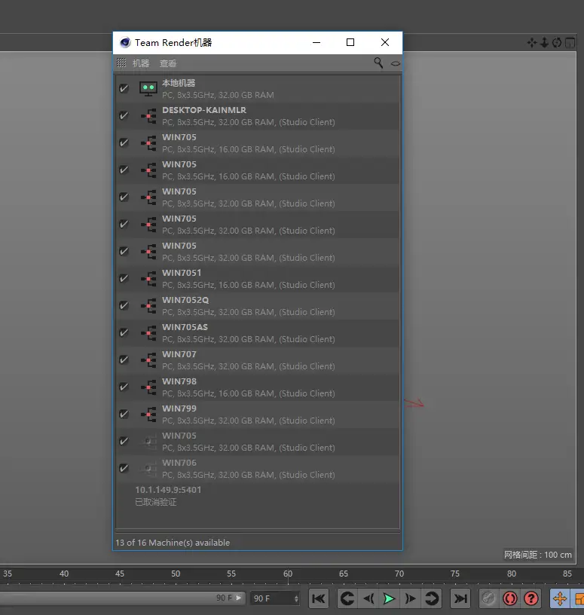Toggle the red autokeying button

(x=510, y=598)
